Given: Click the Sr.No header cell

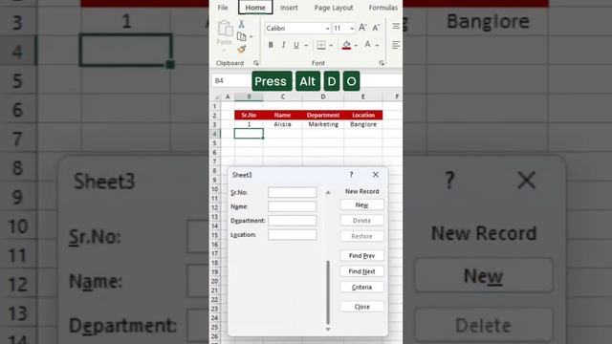Looking at the screenshot, I should coord(249,115).
